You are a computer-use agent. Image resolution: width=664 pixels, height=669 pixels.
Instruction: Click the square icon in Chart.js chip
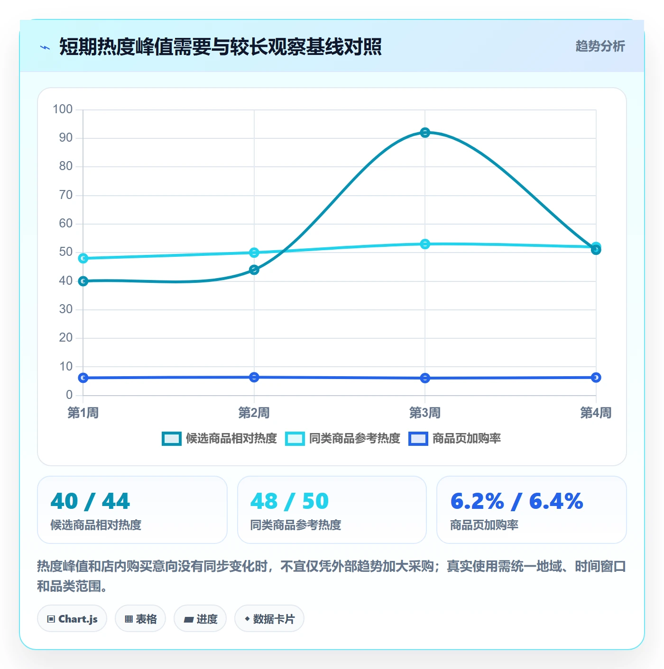coord(51,619)
